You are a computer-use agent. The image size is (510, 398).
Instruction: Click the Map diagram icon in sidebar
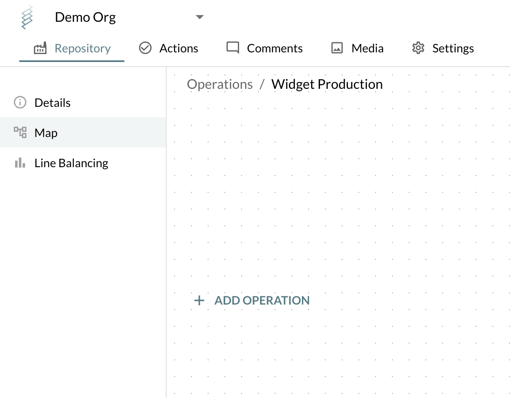point(20,133)
